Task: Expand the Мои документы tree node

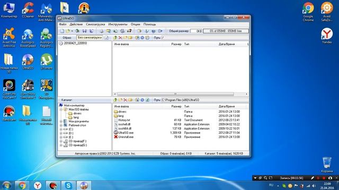Action: (x=61, y=121)
